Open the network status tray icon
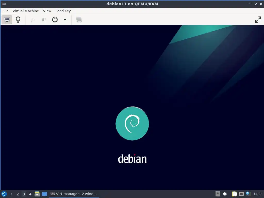 click(241, 194)
